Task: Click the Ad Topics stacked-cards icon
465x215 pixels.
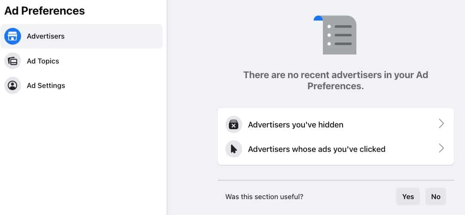Action: 12,61
